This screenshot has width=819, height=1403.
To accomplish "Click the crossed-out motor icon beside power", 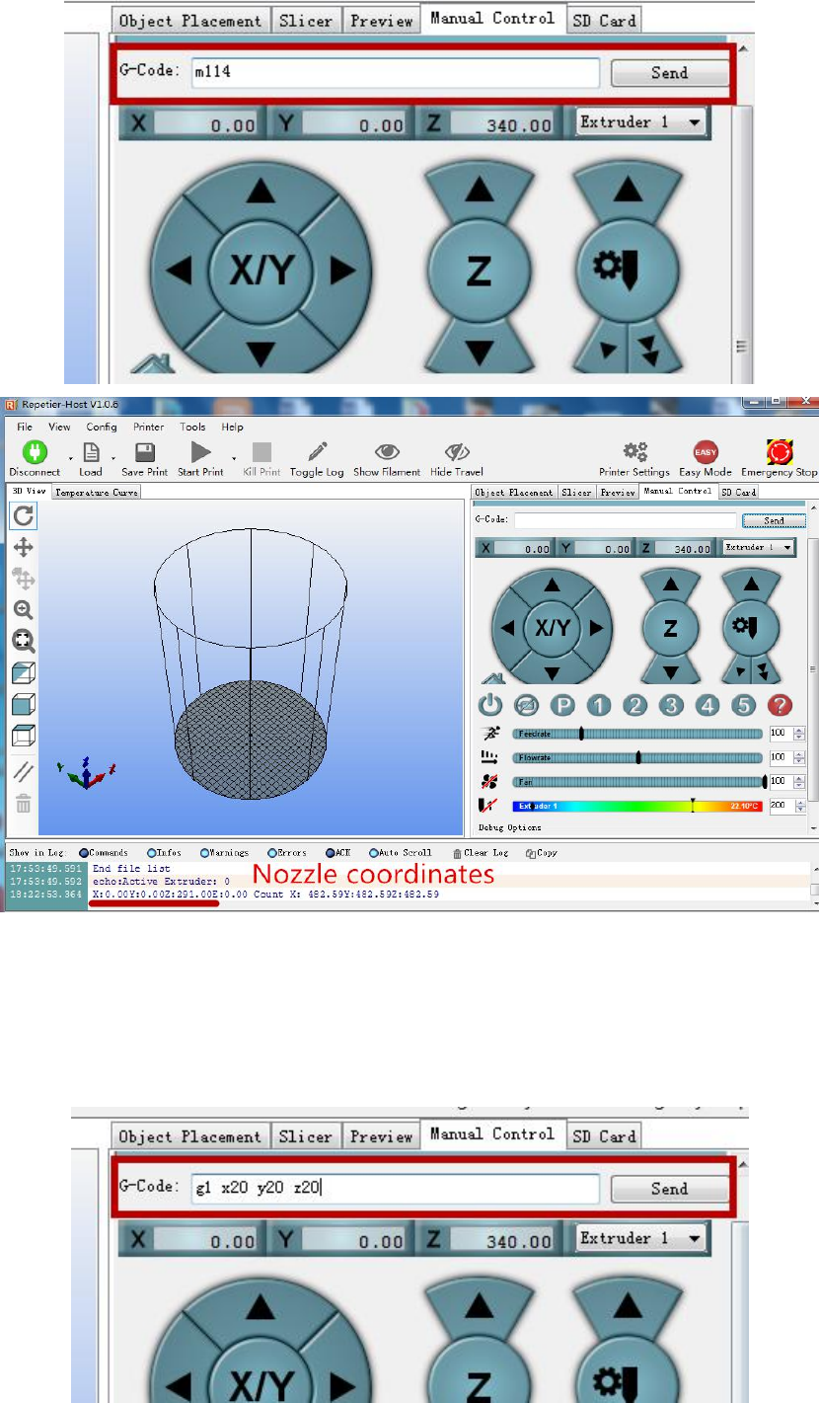I will coord(527,705).
